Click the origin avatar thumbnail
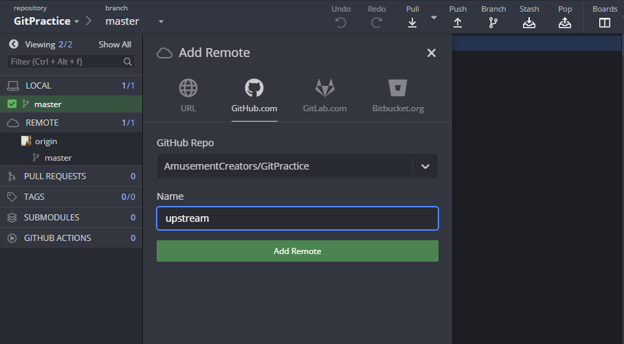Image resolution: width=624 pixels, height=344 pixels. click(x=26, y=141)
